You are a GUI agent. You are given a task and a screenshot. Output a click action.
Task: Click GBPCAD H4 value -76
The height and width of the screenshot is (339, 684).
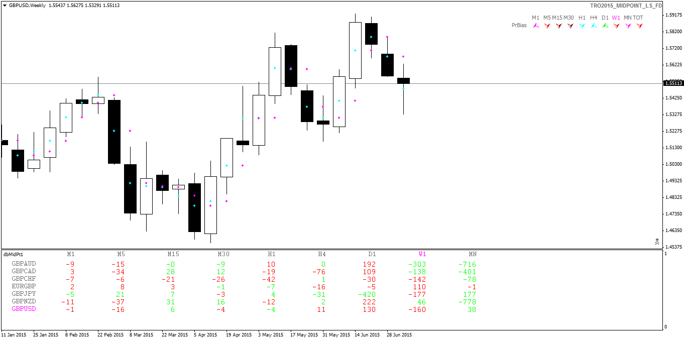coord(319,272)
